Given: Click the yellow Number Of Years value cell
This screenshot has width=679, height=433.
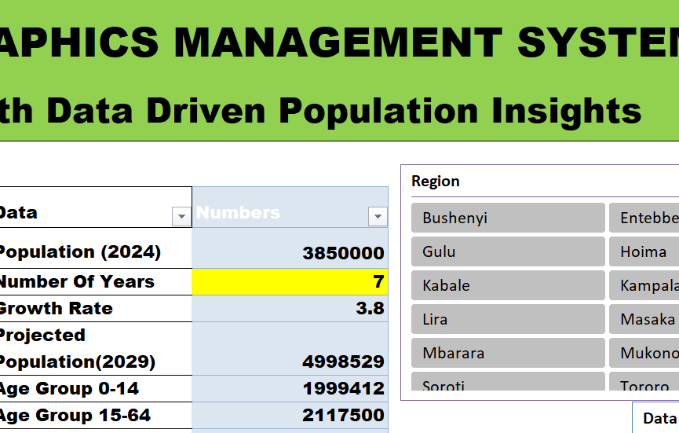Looking at the screenshot, I should pos(290,282).
